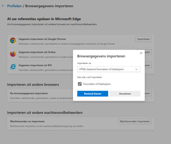Open the Profielen breadcrumb link
This screenshot has height=144, width=171.
[x=14, y=6]
